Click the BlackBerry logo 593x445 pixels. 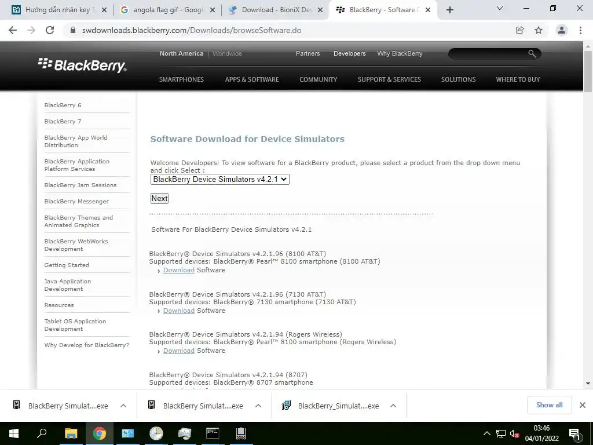click(x=82, y=65)
